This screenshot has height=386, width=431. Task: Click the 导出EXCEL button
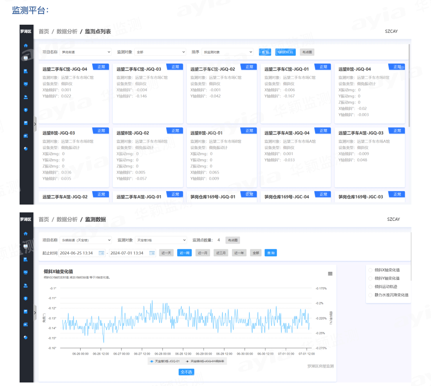tap(285, 52)
